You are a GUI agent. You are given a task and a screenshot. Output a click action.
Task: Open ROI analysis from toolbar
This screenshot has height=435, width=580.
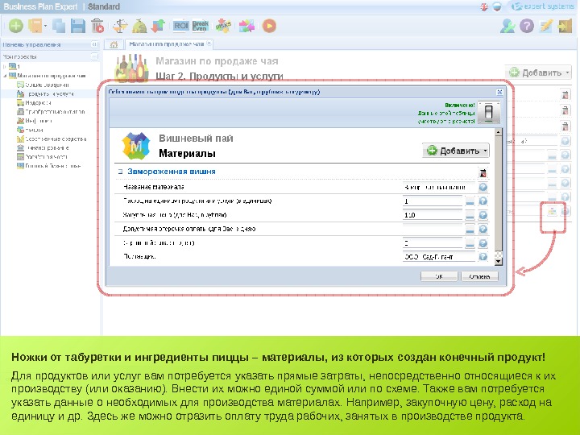coord(181,26)
